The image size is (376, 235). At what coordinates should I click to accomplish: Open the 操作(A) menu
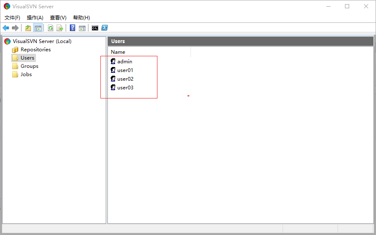click(x=35, y=18)
